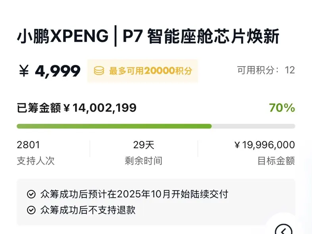Select the 已筹金额 ¥14,002,199 raised amount
Image resolution: width=312 pixels, height=234 pixels.
pos(77,108)
